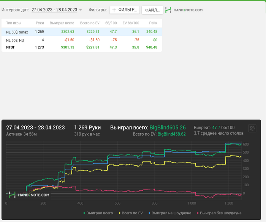Sort by the Всего по EV column header
Image resolution: width=266 pixels, height=222 pixels.
pos(90,23)
